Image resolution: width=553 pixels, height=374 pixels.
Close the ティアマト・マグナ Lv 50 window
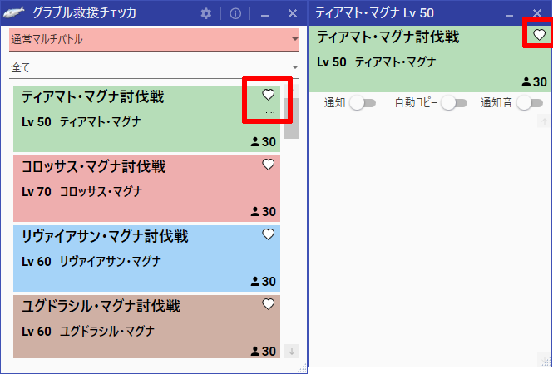pyautogui.click(x=536, y=13)
